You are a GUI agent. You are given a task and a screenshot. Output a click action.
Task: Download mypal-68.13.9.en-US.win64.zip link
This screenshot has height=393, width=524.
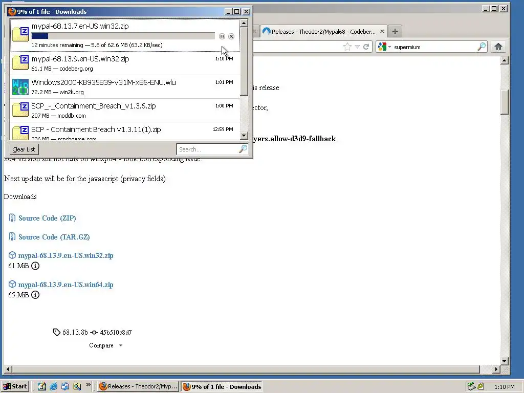tap(66, 285)
